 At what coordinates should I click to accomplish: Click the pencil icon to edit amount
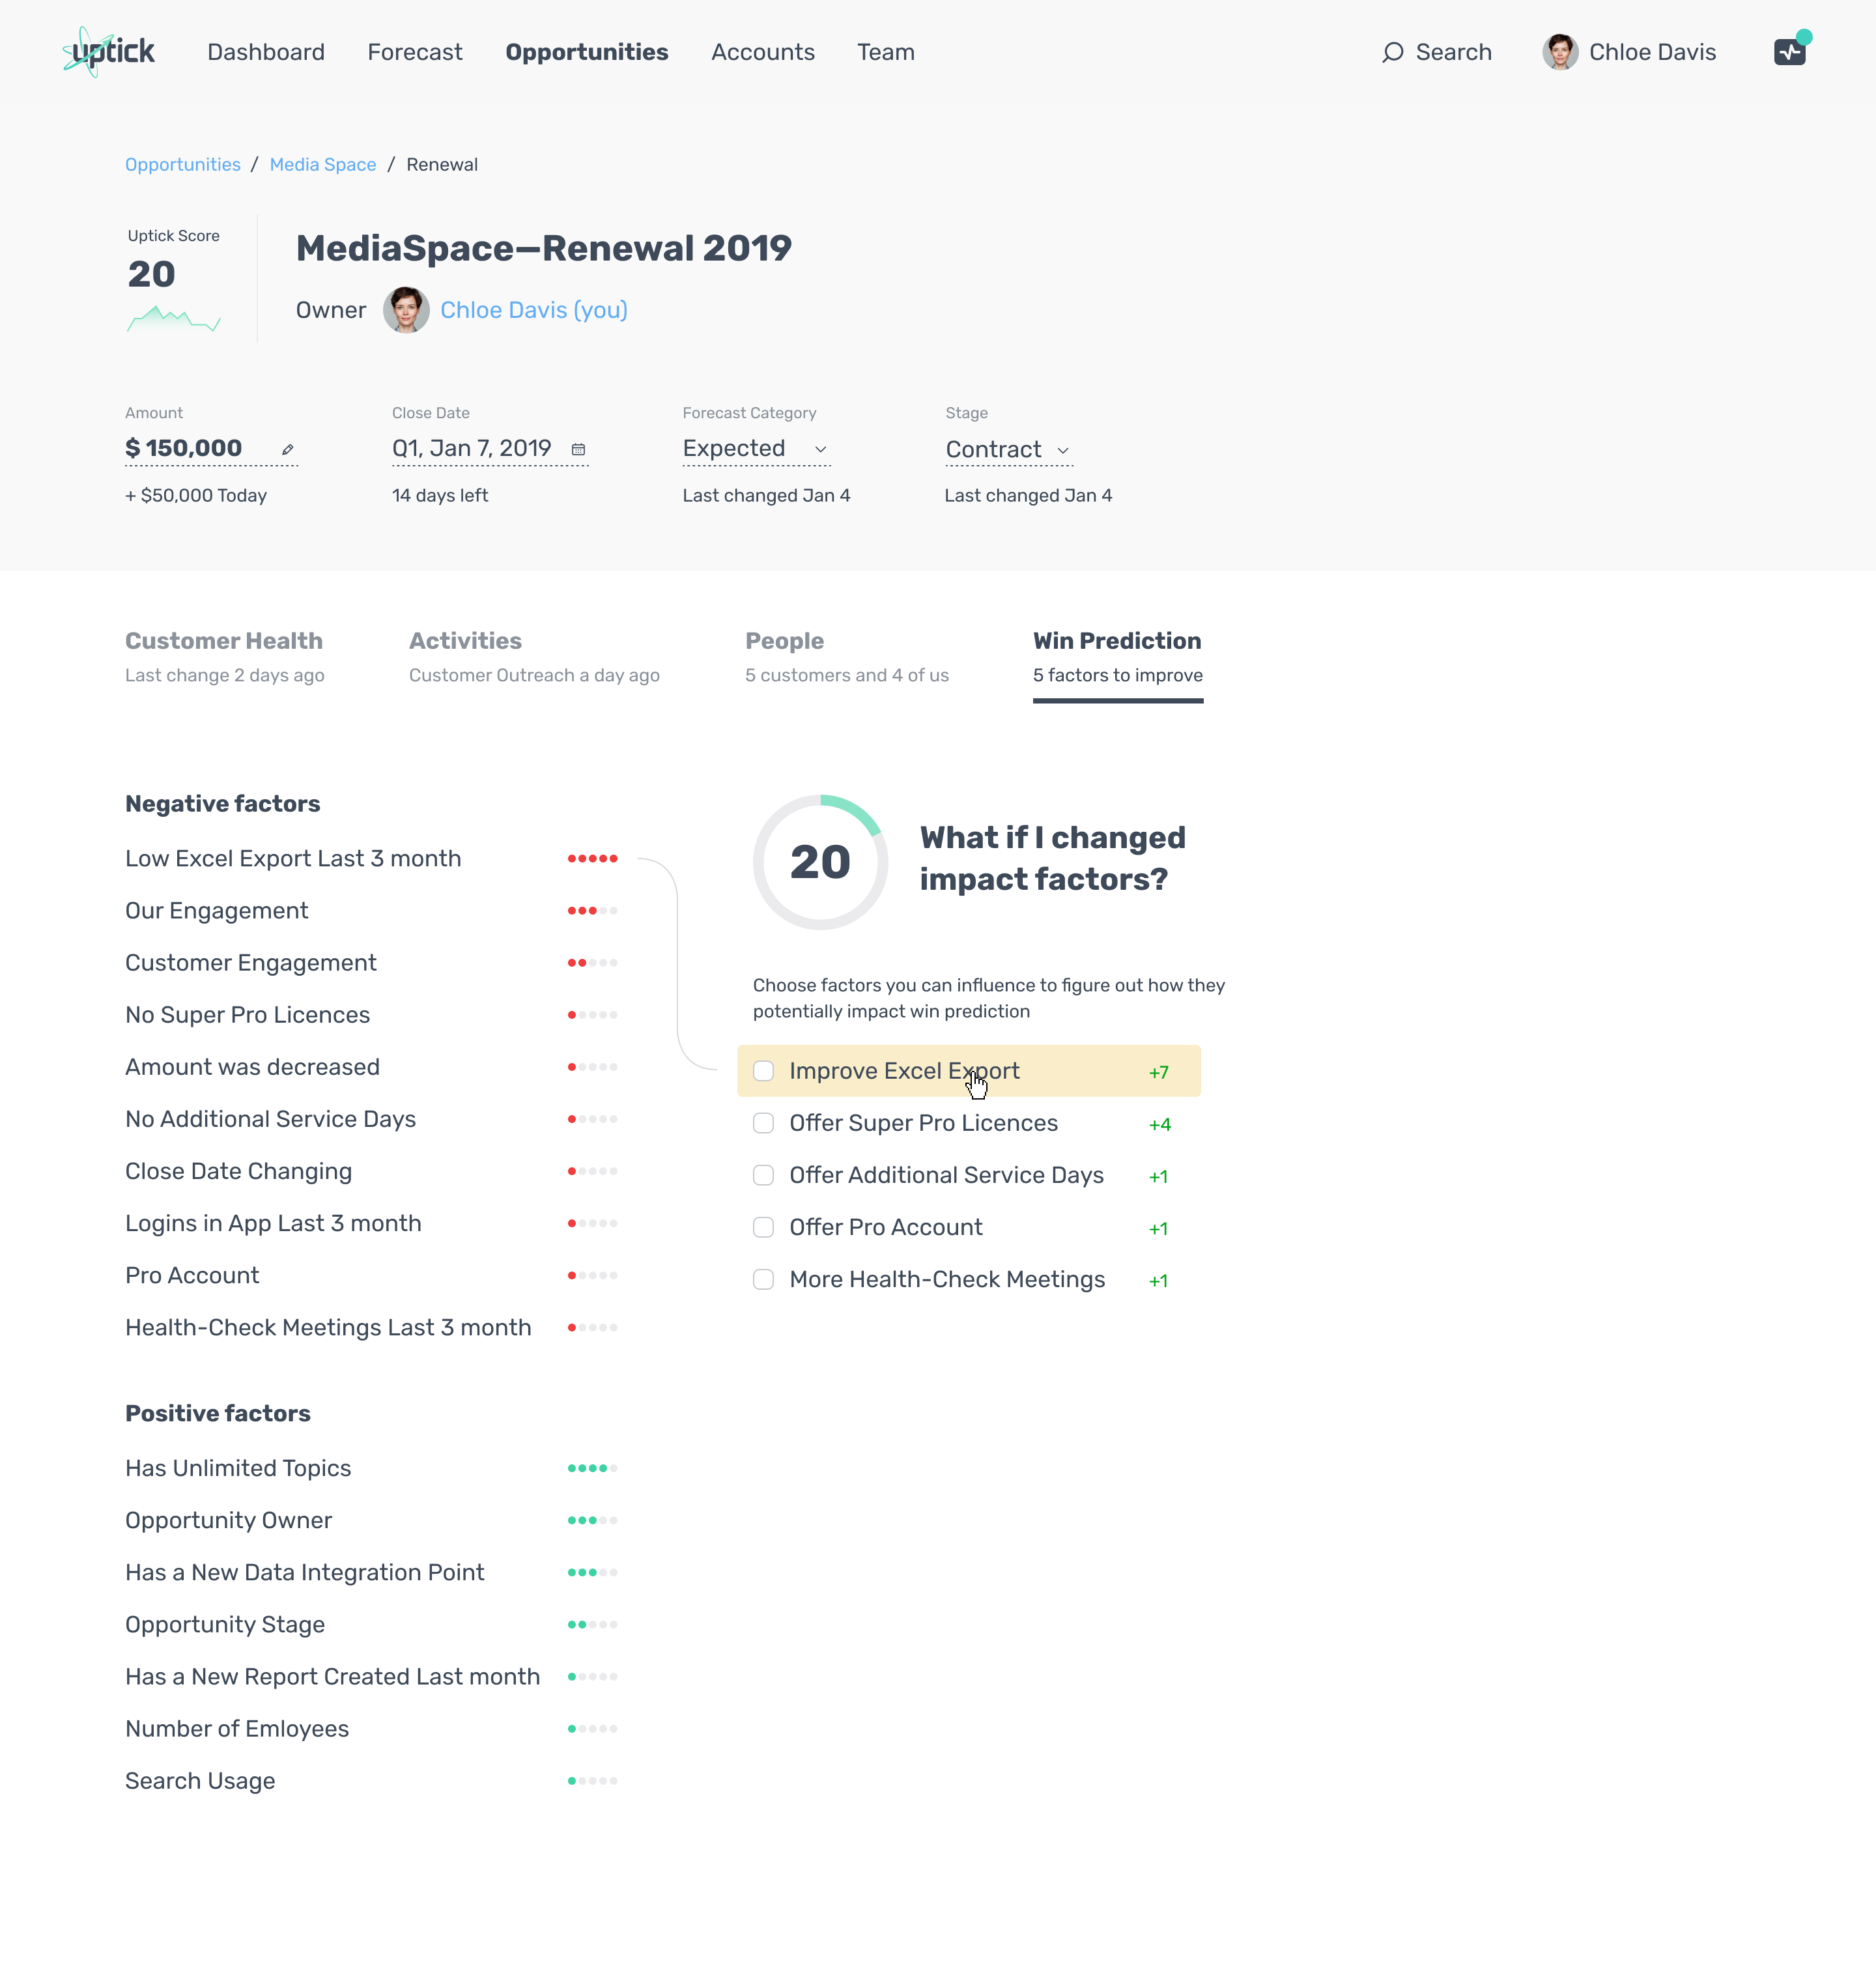[x=288, y=450]
